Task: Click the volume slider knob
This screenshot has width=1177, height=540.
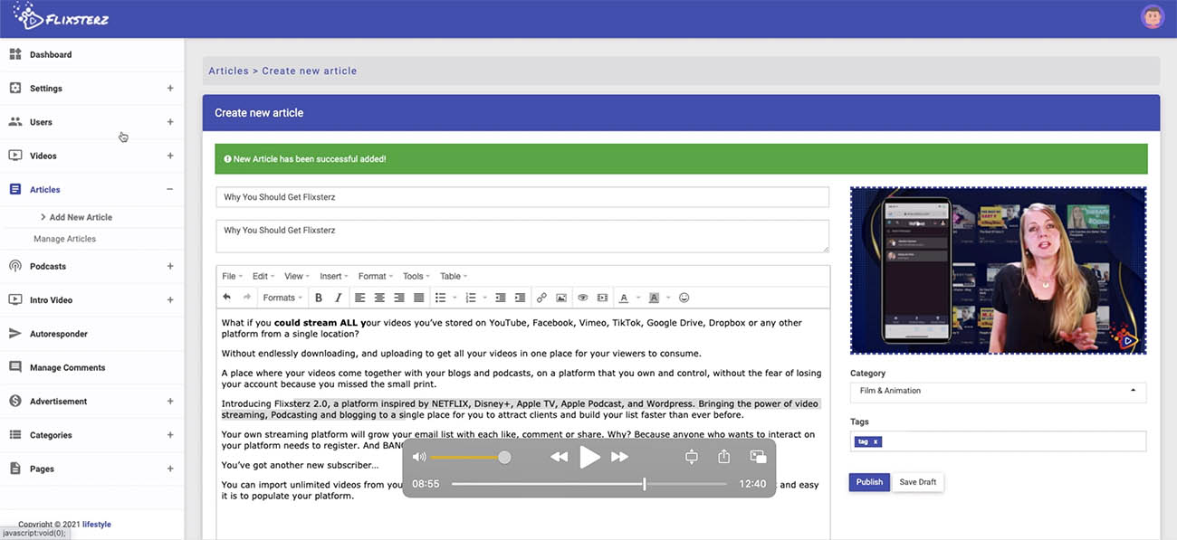Action: point(504,457)
